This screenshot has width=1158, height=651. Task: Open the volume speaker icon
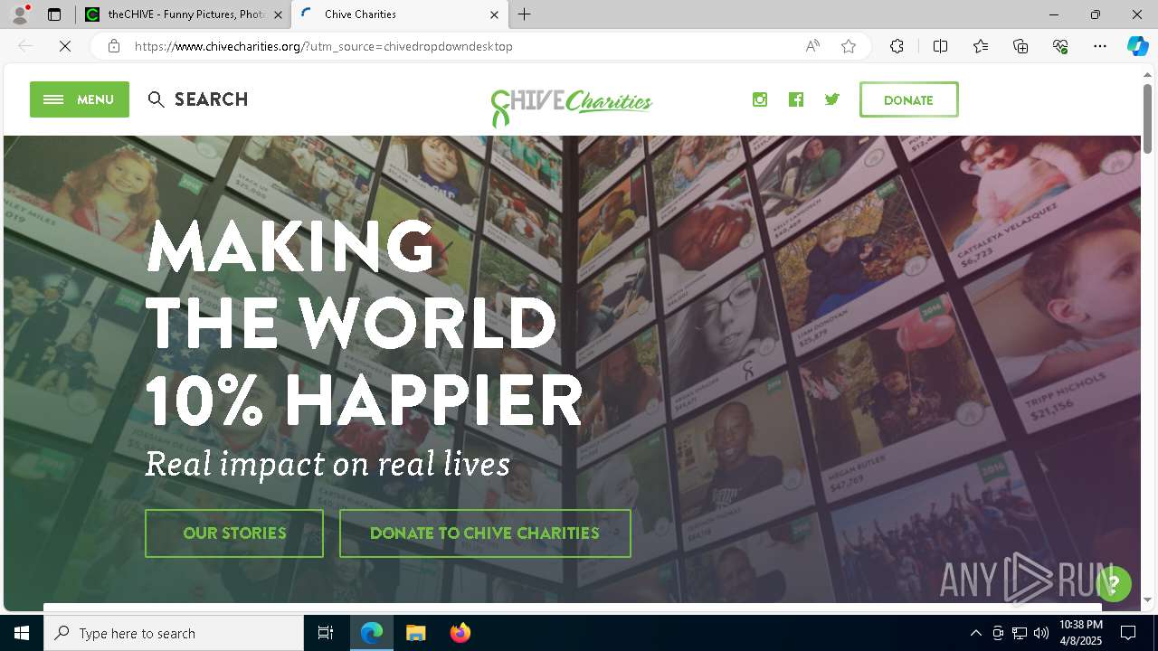click(1041, 633)
